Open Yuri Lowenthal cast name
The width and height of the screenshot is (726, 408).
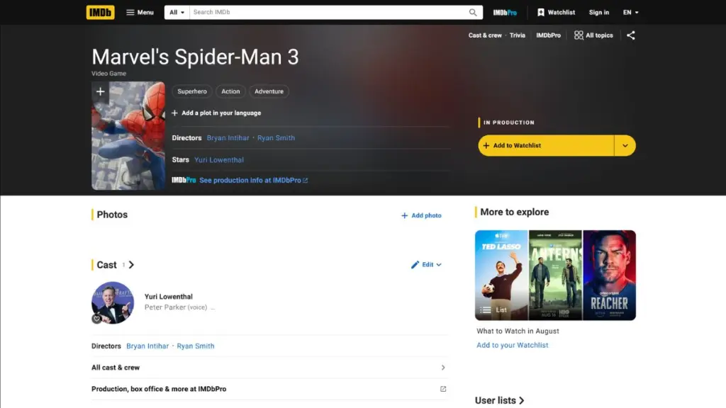pos(169,297)
